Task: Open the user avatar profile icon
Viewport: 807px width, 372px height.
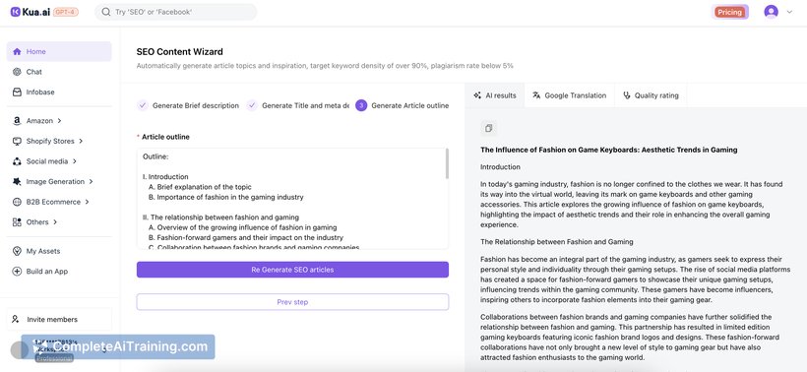Action: [x=771, y=12]
